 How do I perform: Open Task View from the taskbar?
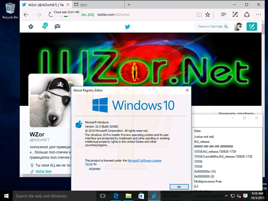102,196
